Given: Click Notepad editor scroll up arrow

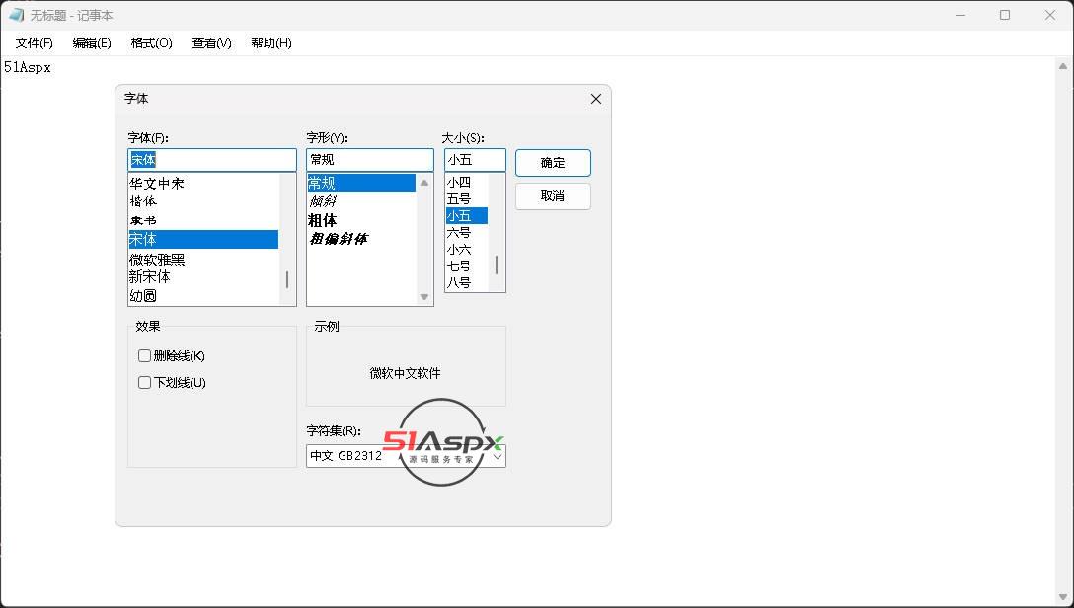Looking at the screenshot, I should [x=1063, y=66].
